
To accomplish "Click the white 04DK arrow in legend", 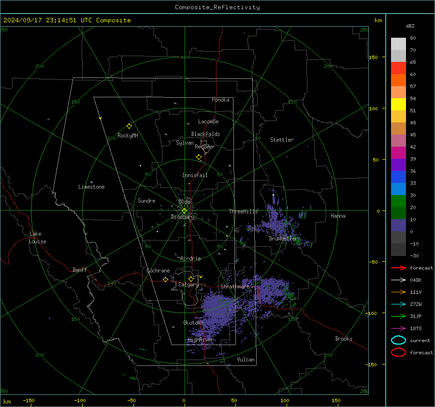I will (398, 280).
